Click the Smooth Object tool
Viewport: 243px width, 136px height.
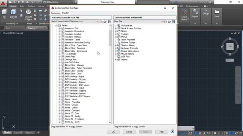28,15
